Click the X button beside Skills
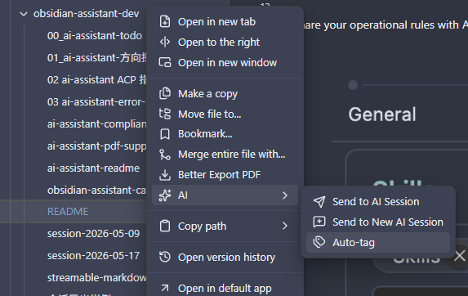The width and height of the screenshot is (468, 296). pyautogui.click(x=459, y=256)
